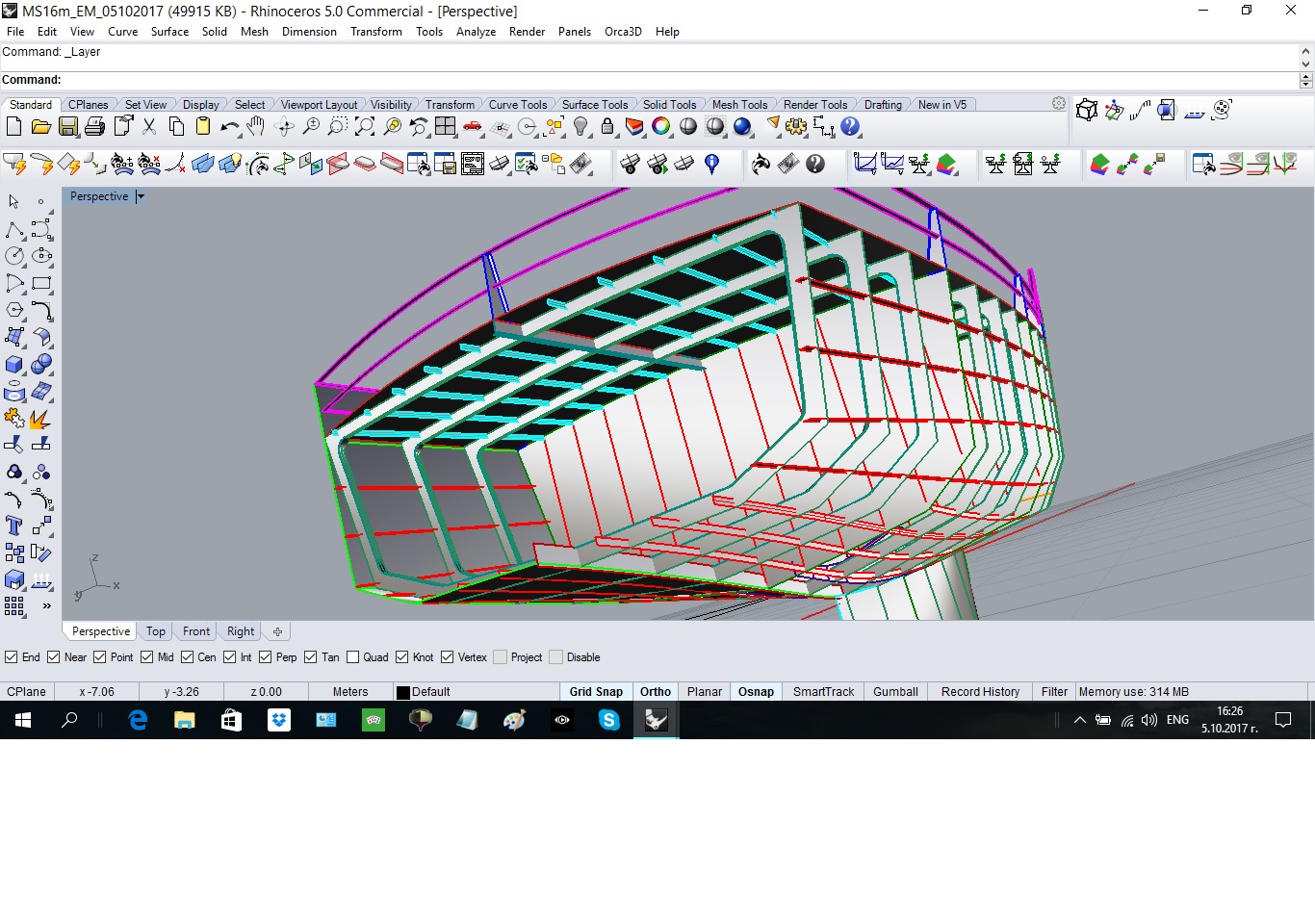Click the Explode tool icon
The height and width of the screenshot is (924, 1315).
click(39, 420)
